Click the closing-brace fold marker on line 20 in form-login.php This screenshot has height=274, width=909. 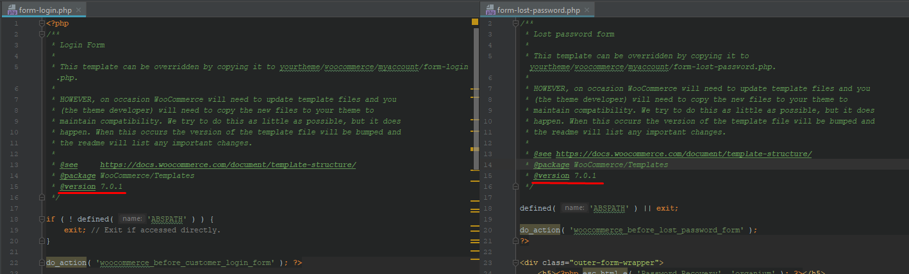pos(42,241)
